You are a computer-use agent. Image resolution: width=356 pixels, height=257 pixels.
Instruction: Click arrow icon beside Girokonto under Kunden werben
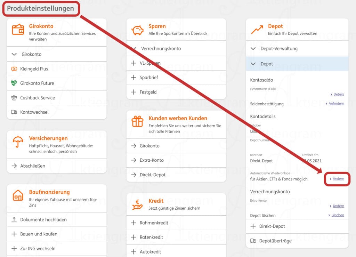tap(134, 146)
